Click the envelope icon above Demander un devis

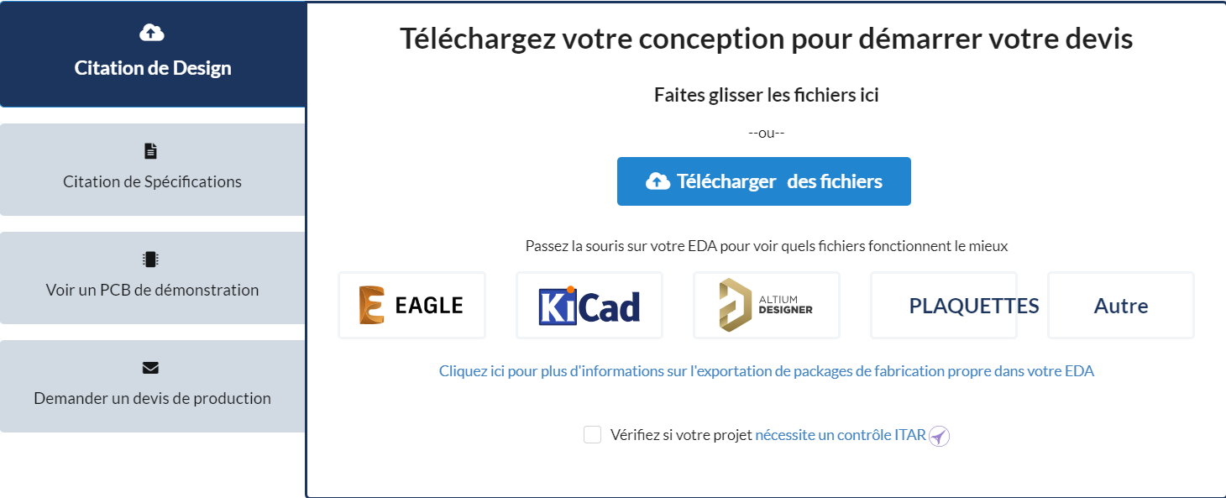(x=151, y=368)
